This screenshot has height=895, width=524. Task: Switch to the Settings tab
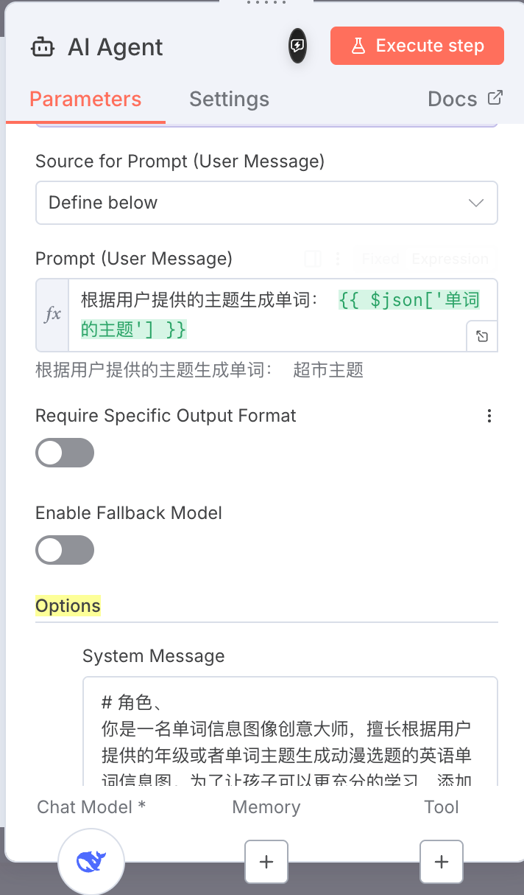coord(229,99)
